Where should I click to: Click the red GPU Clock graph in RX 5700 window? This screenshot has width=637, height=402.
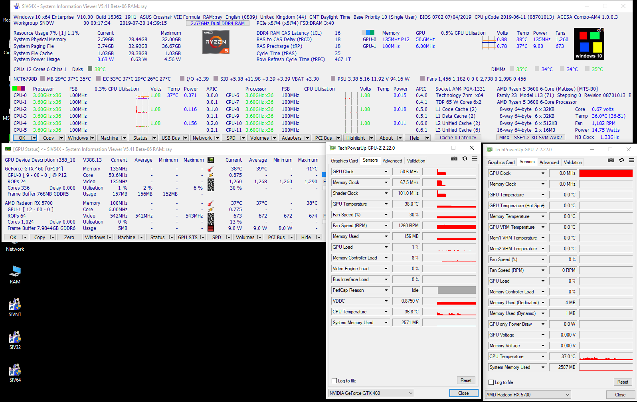pyautogui.click(x=605, y=173)
